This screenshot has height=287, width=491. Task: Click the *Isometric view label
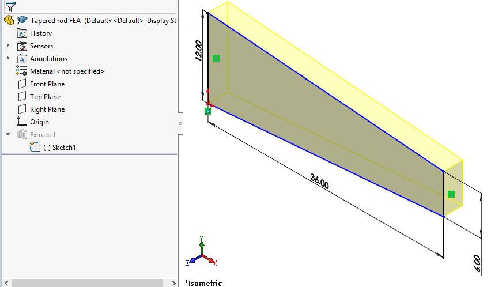click(203, 283)
